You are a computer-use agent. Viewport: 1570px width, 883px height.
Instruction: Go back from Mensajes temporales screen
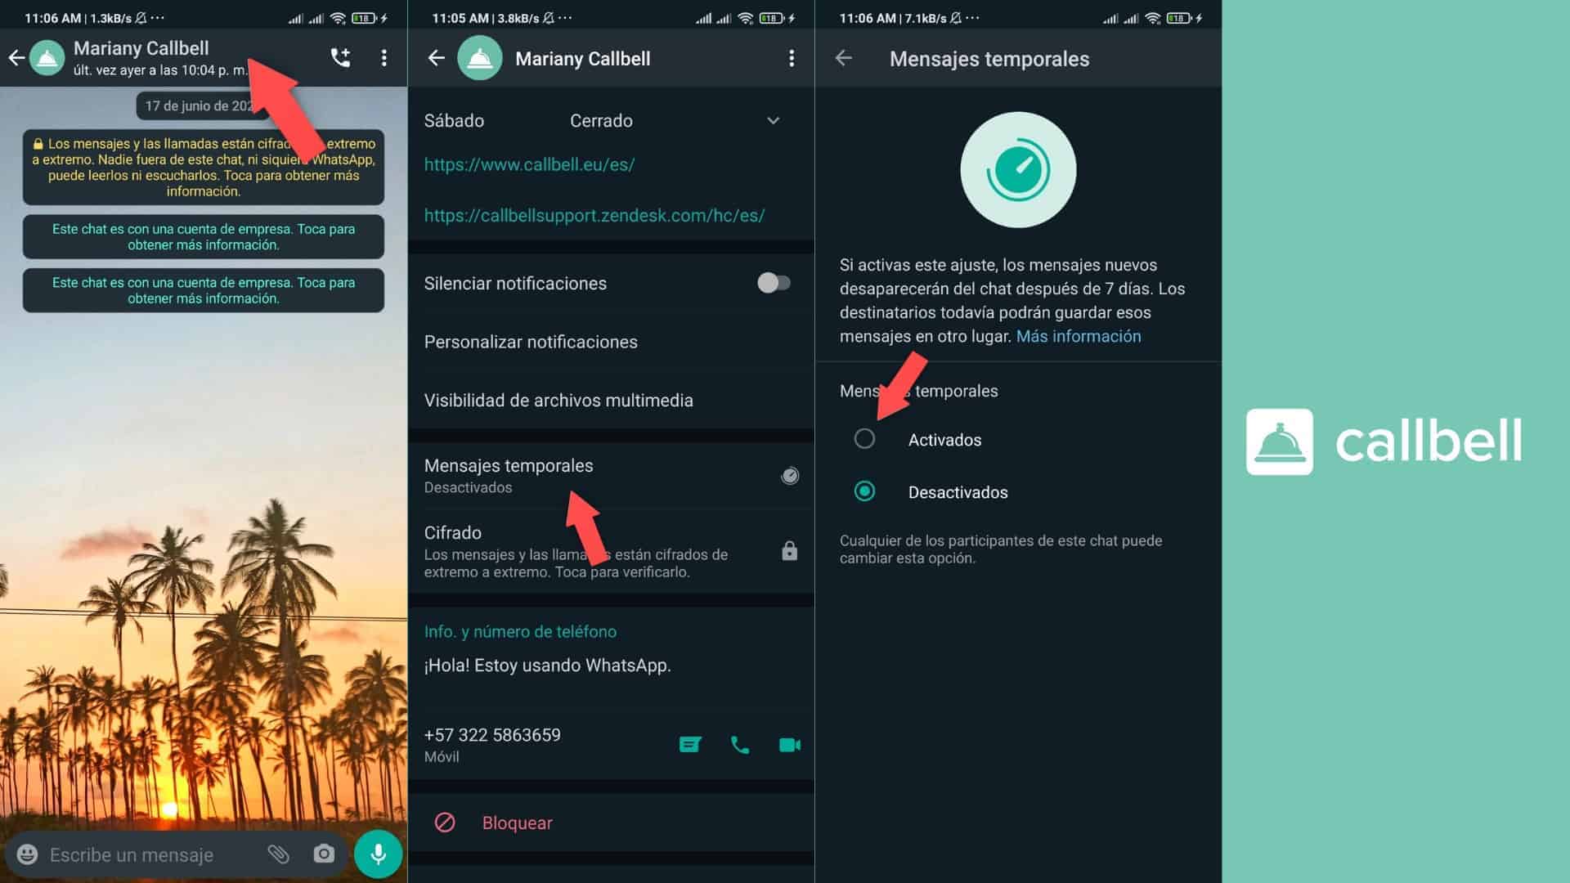(x=844, y=58)
